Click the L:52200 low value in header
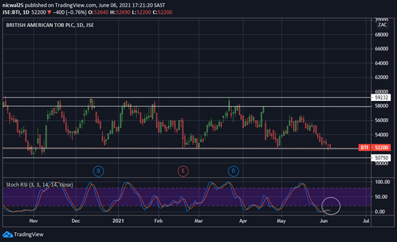 pyautogui.click(x=142, y=12)
